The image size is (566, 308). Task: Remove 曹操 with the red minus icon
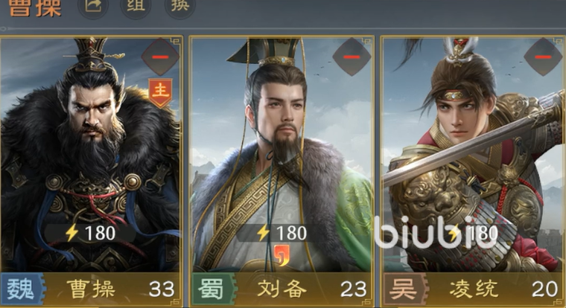coord(160,57)
